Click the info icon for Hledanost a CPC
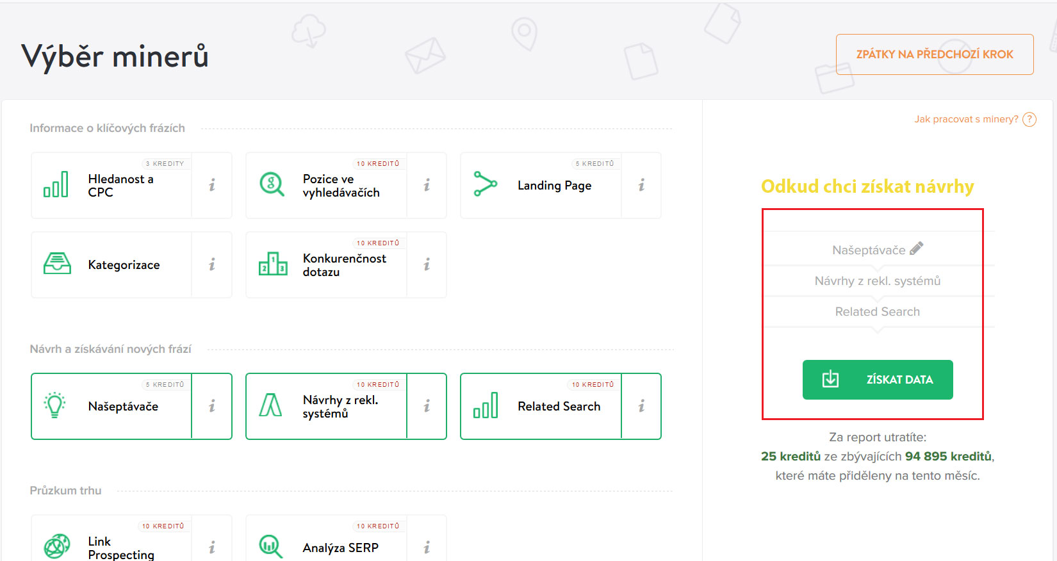This screenshot has width=1057, height=561. click(212, 186)
